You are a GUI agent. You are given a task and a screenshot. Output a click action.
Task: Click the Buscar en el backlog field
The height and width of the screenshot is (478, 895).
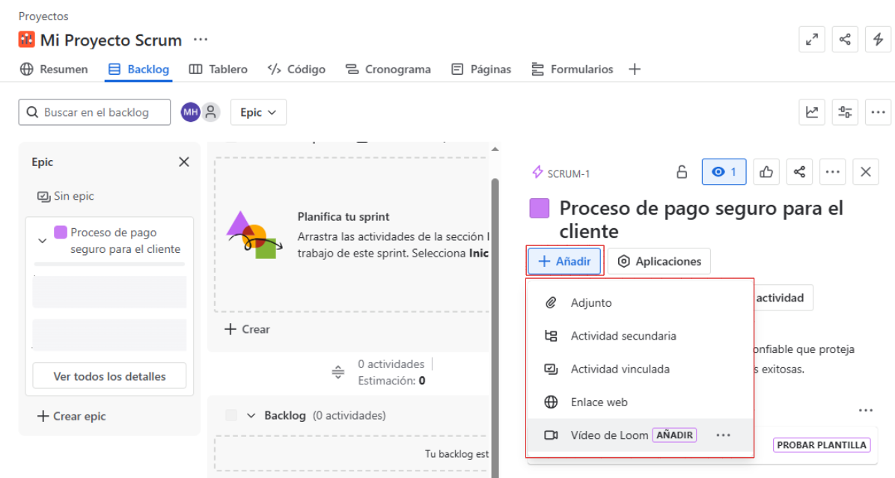pos(94,112)
